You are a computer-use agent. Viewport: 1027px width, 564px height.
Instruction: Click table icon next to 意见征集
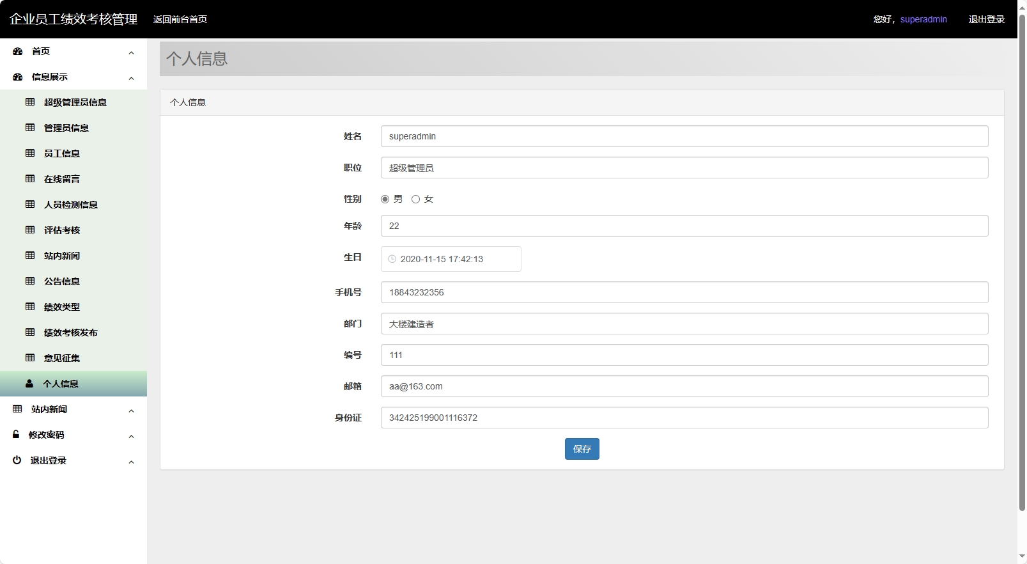pyautogui.click(x=30, y=357)
